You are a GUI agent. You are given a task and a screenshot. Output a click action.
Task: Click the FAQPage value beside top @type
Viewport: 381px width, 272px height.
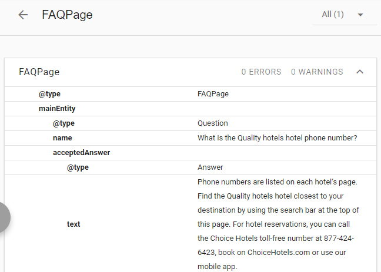(213, 94)
